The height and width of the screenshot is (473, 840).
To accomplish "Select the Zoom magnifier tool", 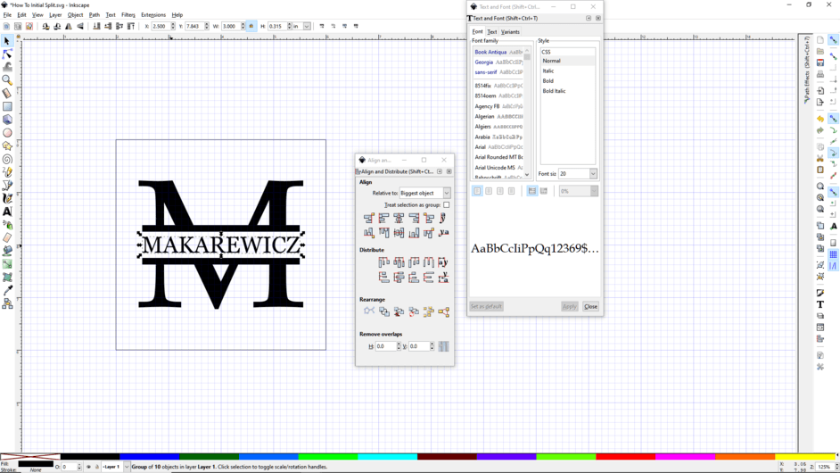I will click(7, 80).
